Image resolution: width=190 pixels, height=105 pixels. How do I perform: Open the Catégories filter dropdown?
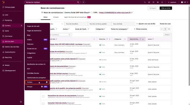(x=100, y=29)
